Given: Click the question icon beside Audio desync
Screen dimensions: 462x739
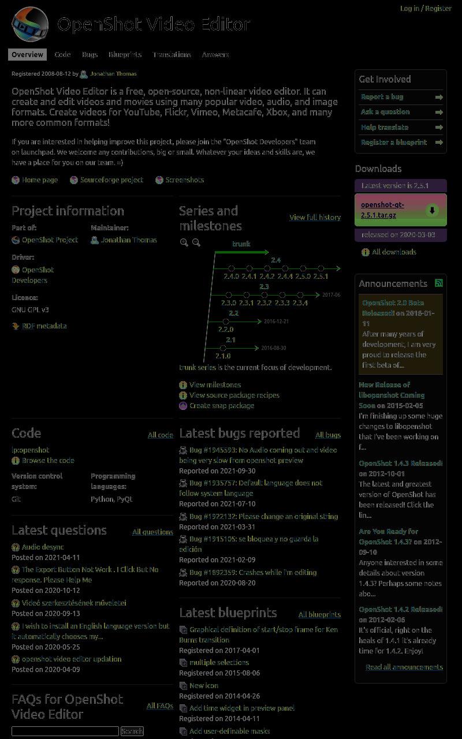Looking at the screenshot, I should click(16, 547).
